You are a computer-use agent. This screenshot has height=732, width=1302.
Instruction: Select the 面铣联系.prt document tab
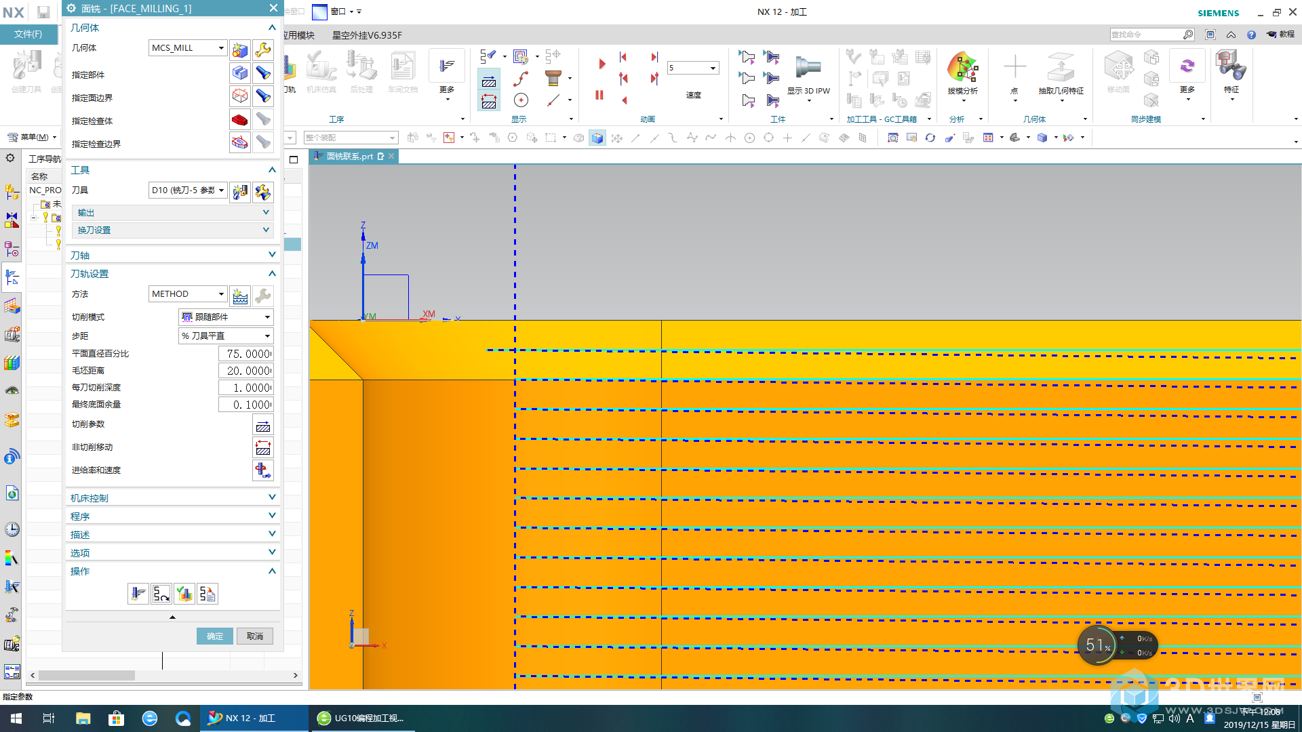[350, 157]
